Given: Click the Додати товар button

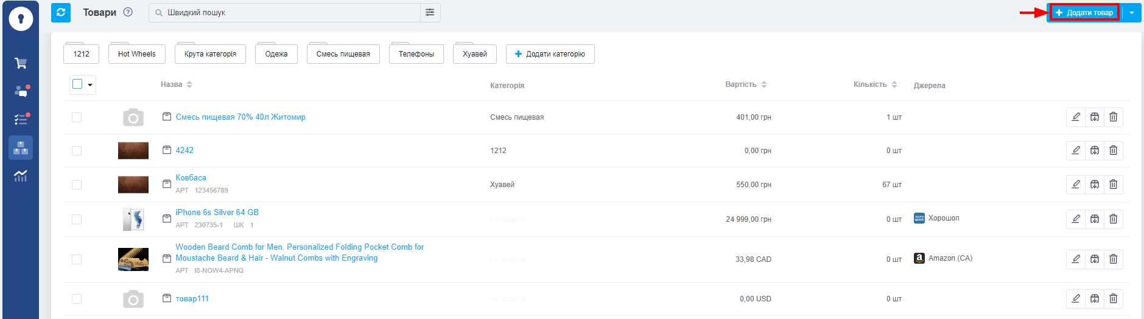Looking at the screenshot, I should pyautogui.click(x=1085, y=13).
